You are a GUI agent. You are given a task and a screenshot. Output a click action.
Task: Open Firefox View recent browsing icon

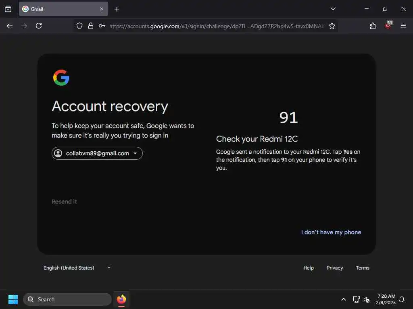pyautogui.click(x=8, y=9)
